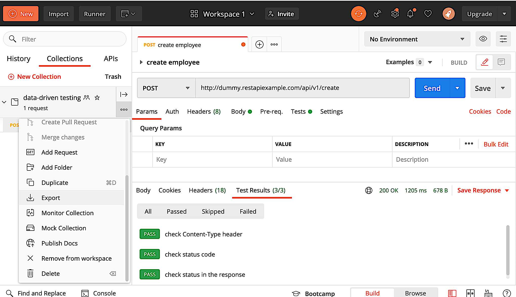The image size is (516, 297).
Task: Select Delete in the context menu
Action: [x=72, y=274]
